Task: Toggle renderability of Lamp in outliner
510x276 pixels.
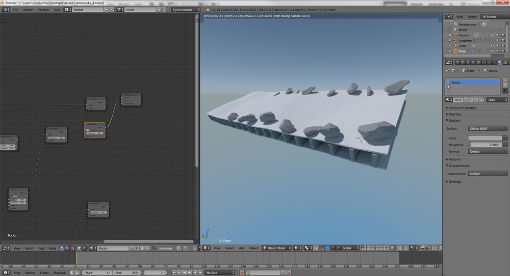Action: [x=503, y=46]
